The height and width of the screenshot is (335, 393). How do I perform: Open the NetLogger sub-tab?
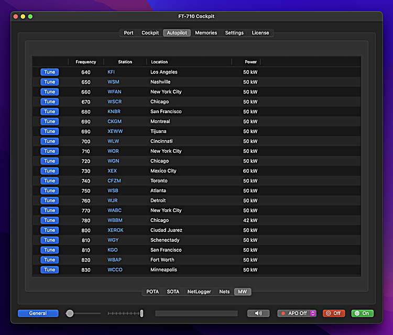[x=199, y=292]
